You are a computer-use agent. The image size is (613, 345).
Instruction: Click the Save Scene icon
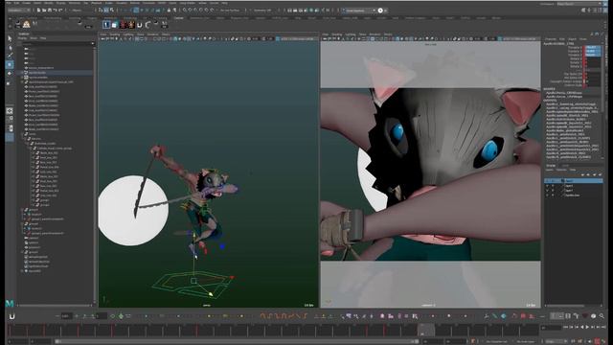[50, 11]
